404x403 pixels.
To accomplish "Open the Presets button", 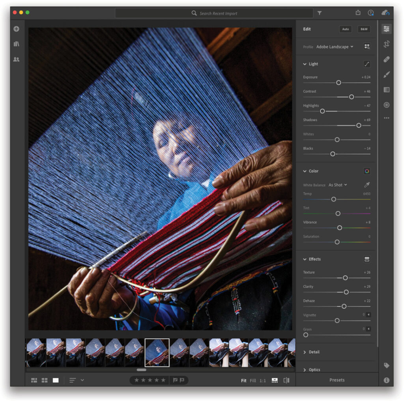I will tap(337, 380).
